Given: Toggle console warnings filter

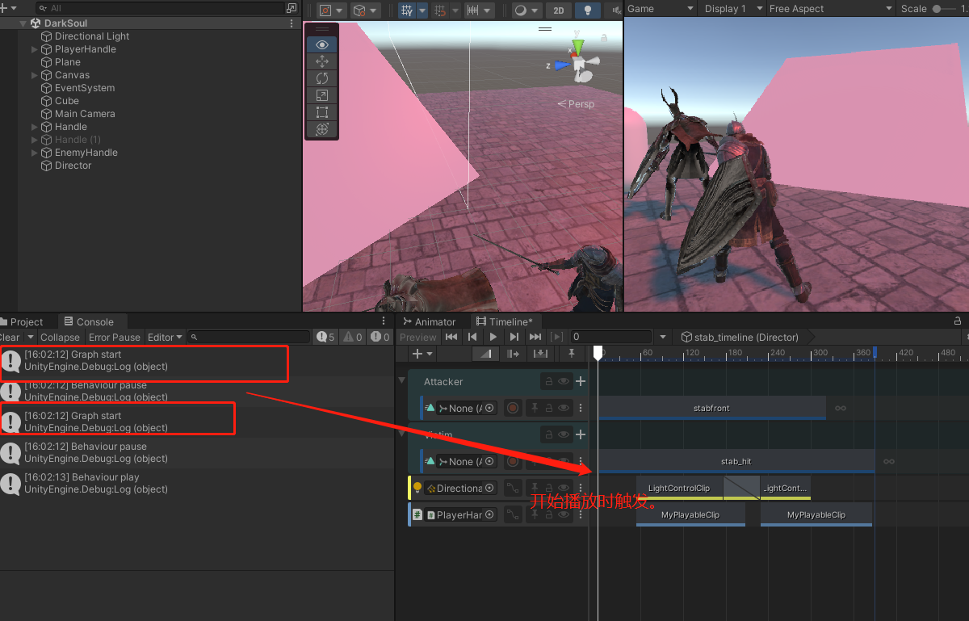Looking at the screenshot, I should click(354, 337).
